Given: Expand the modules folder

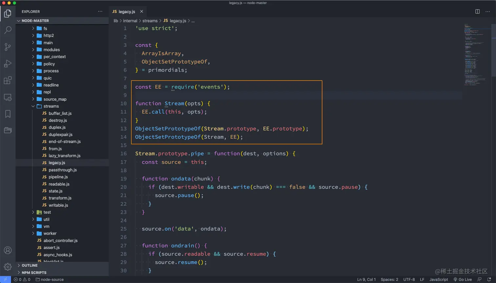Looking at the screenshot, I should (62, 50).
